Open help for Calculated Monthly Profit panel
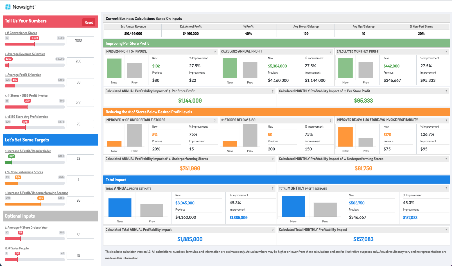 click(x=446, y=52)
